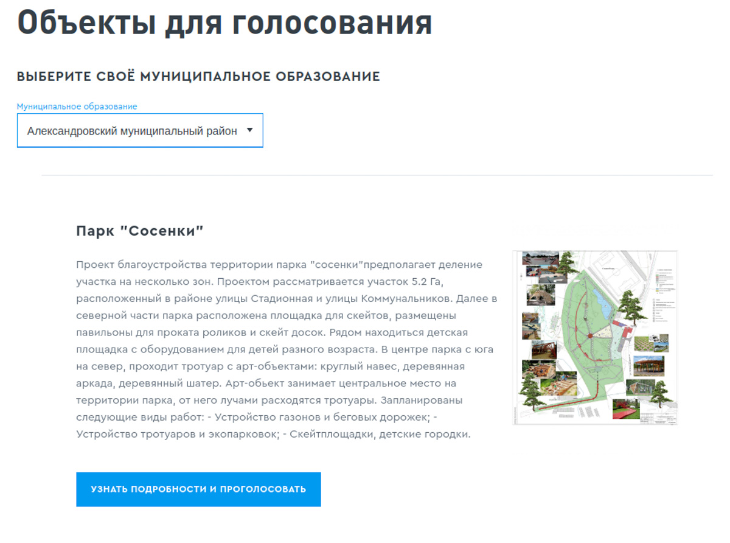
Task: Click the wooden tent photo inset
Action: [x=640, y=388]
